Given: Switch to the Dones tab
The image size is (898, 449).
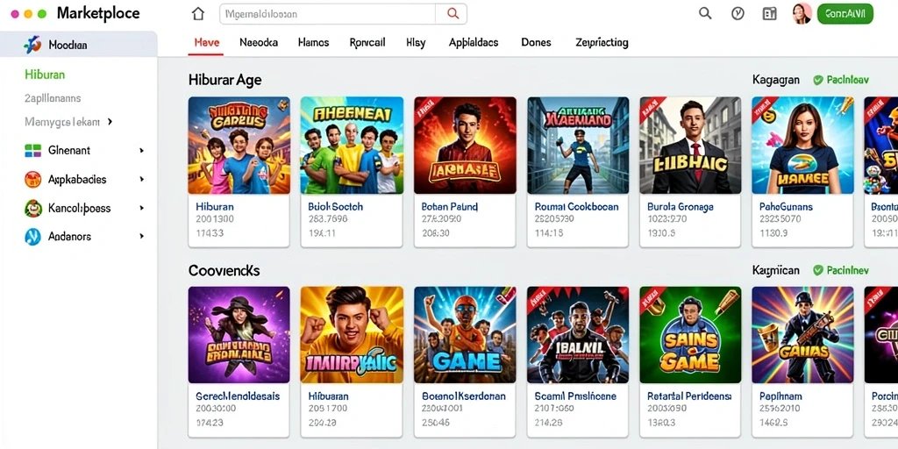Looking at the screenshot, I should coord(536,42).
